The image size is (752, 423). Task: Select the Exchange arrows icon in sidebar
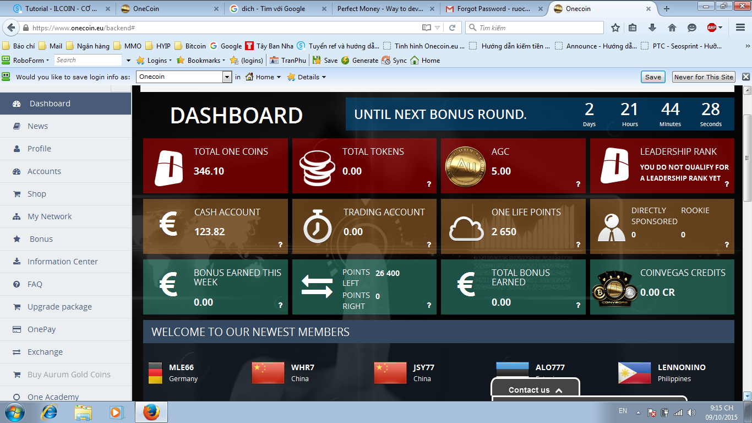point(17,352)
